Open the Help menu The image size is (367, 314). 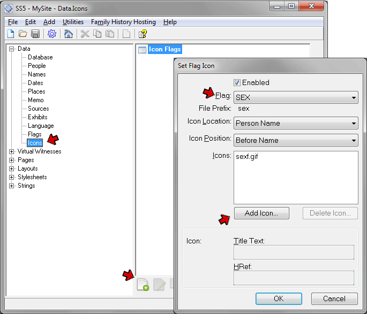pyautogui.click(x=170, y=22)
